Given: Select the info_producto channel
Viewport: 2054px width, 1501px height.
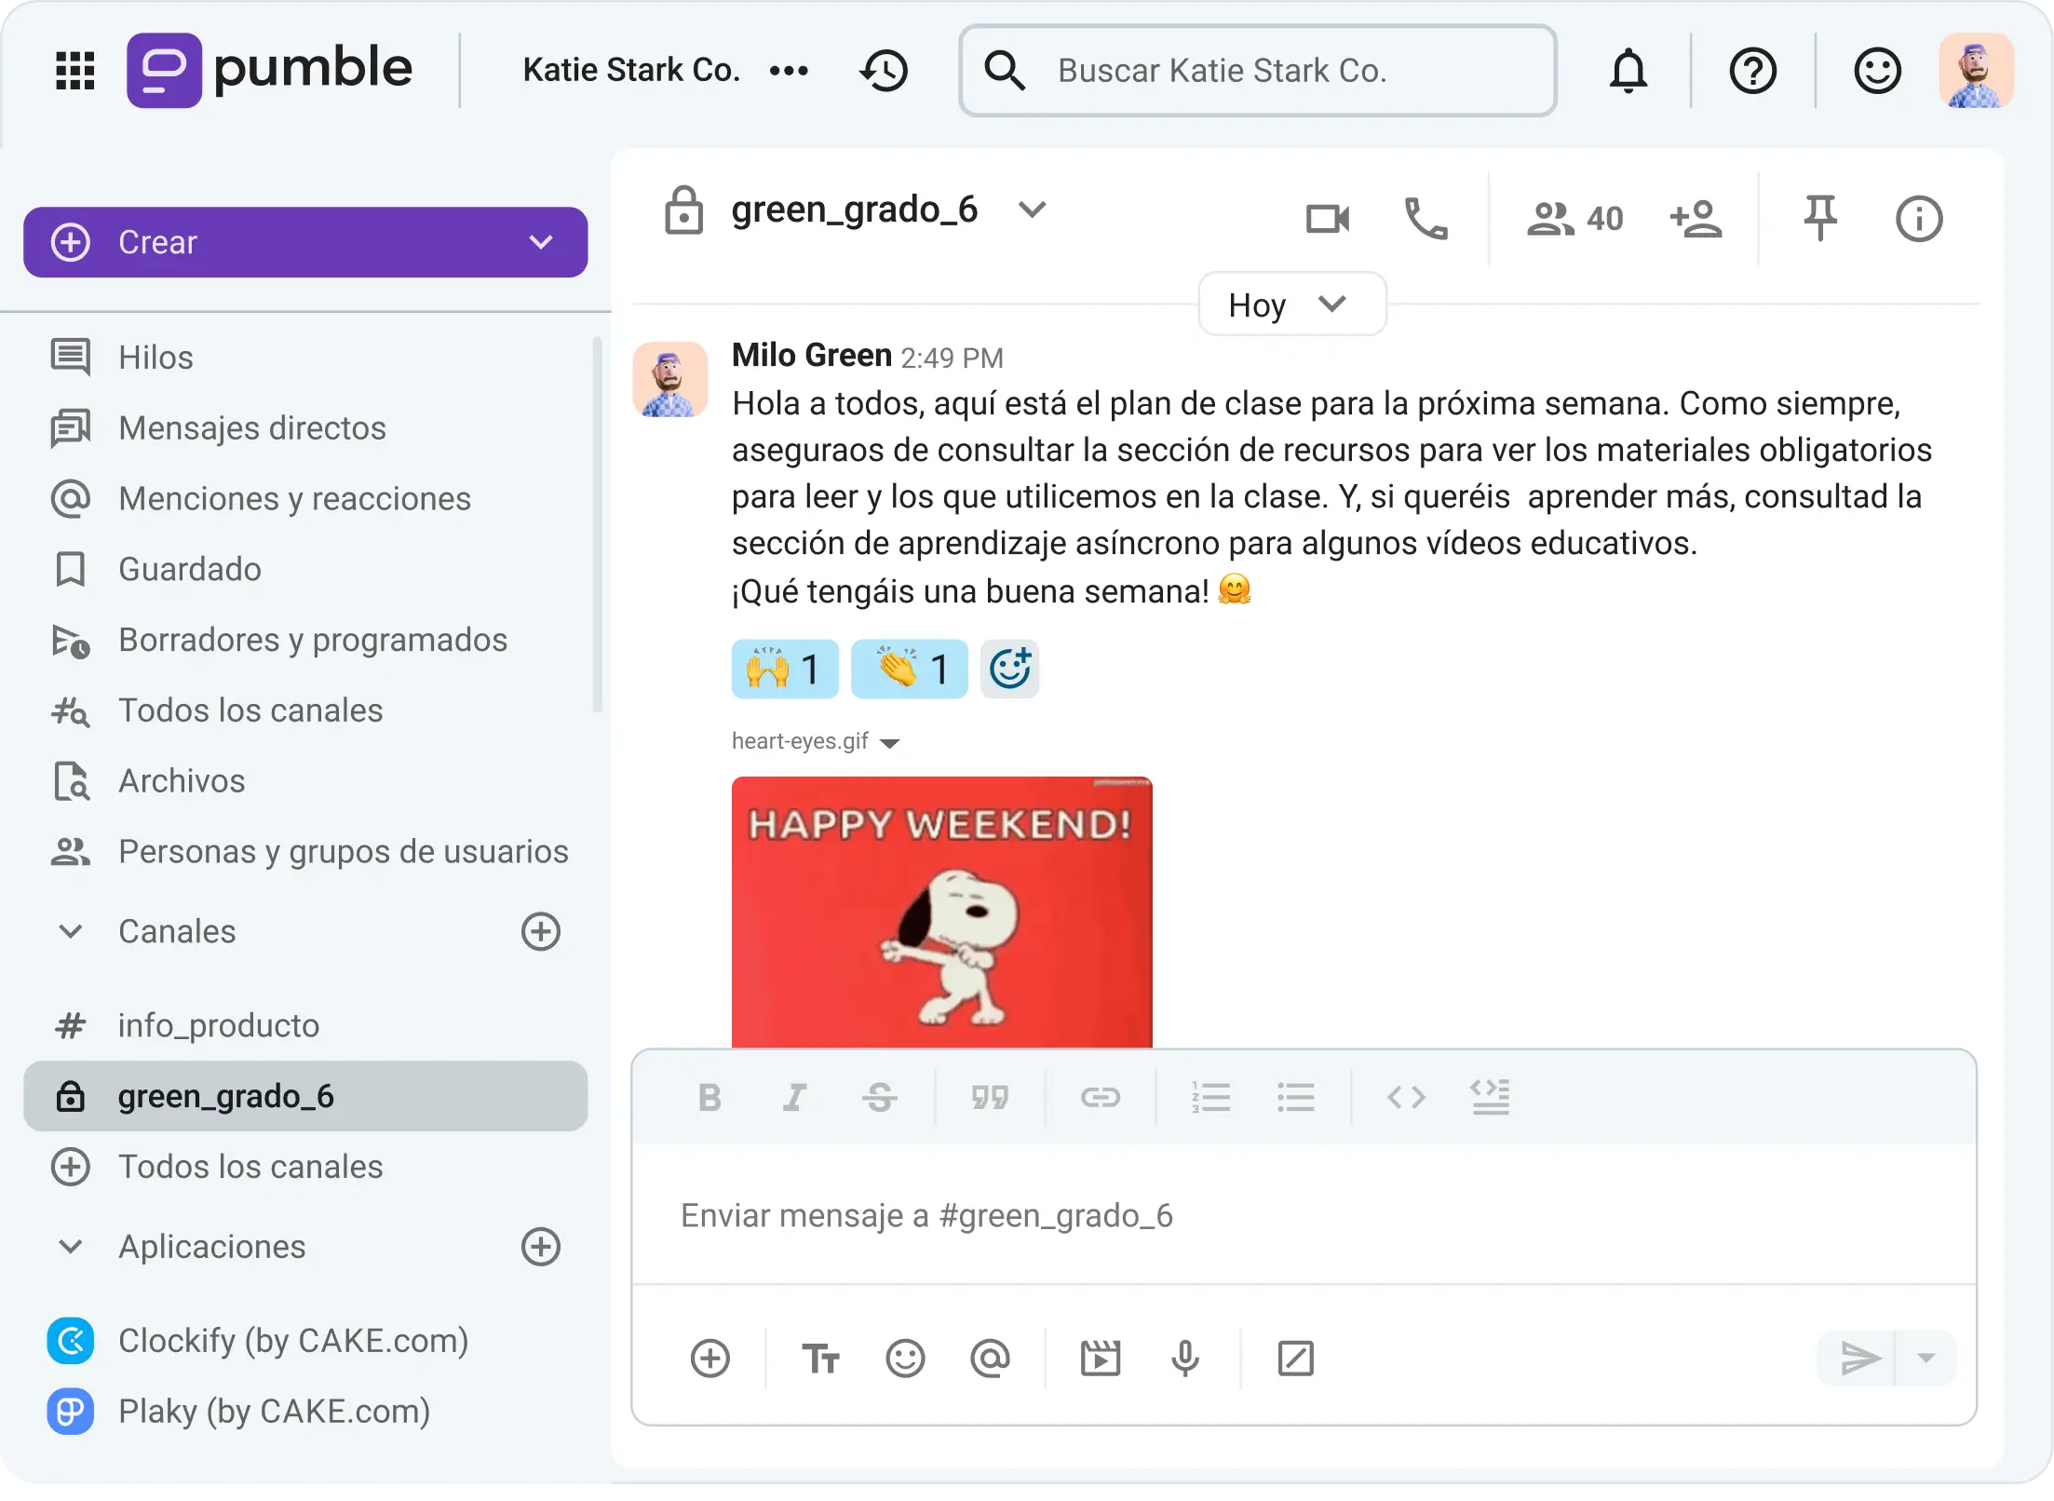Looking at the screenshot, I should 305,1025.
